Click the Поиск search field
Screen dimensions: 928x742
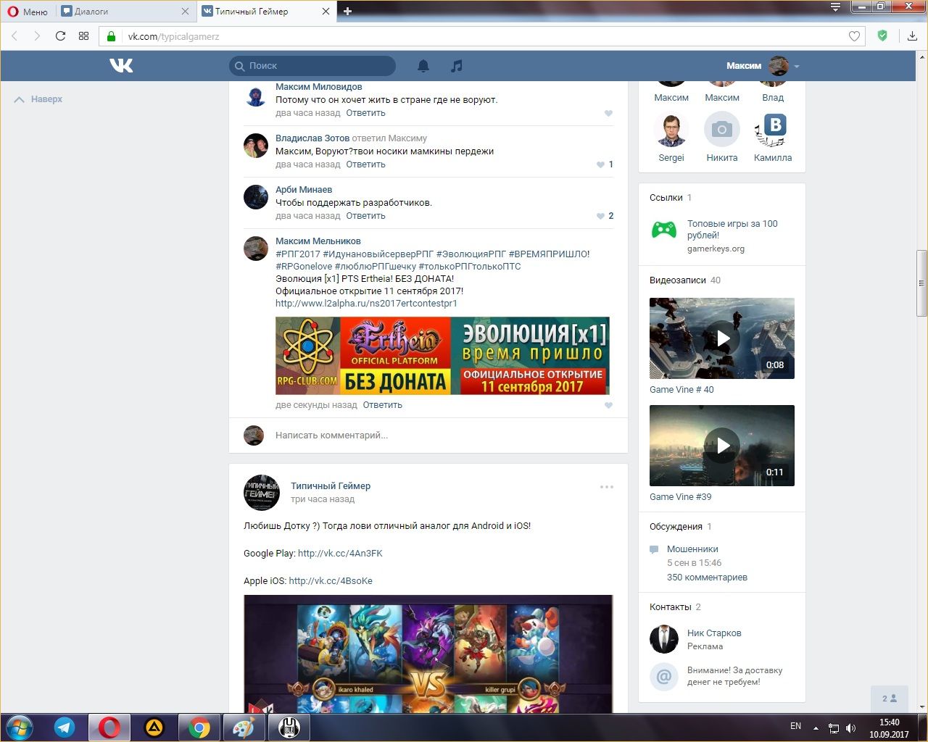click(x=312, y=66)
